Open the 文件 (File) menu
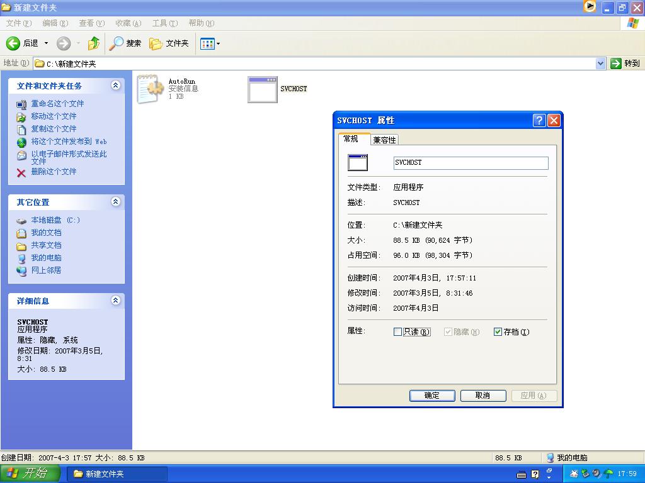 pos(18,23)
